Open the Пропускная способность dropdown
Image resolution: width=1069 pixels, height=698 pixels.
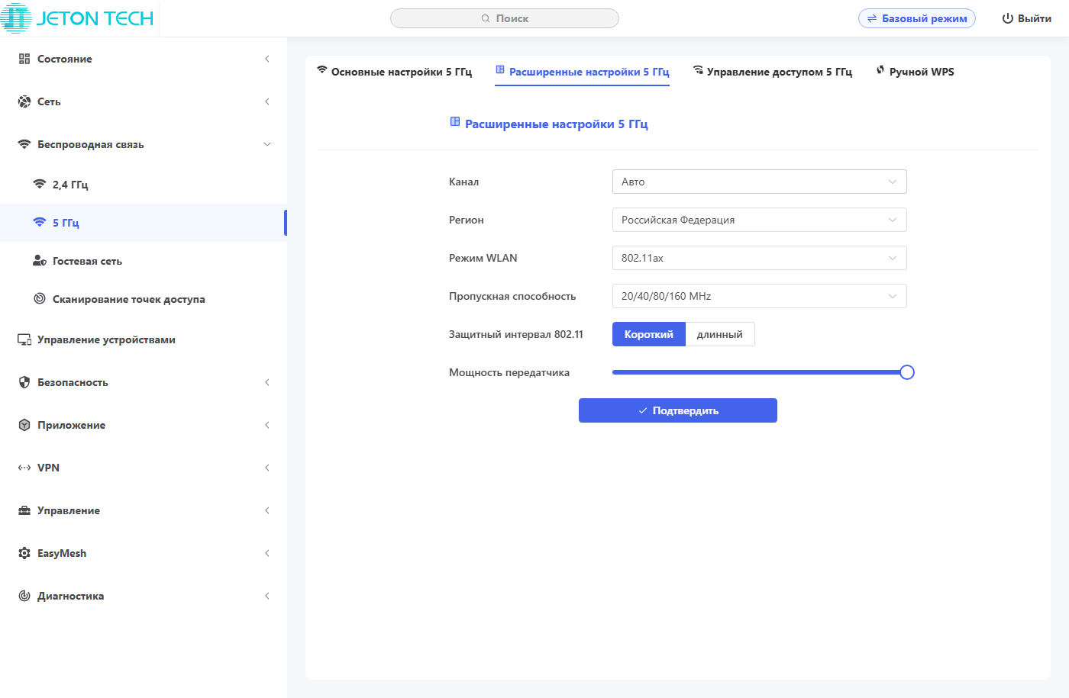pyautogui.click(x=759, y=296)
